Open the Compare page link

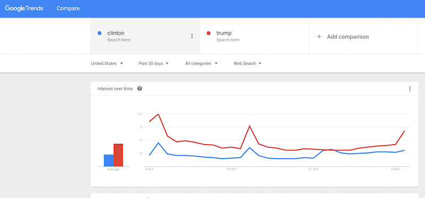point(68,8)
